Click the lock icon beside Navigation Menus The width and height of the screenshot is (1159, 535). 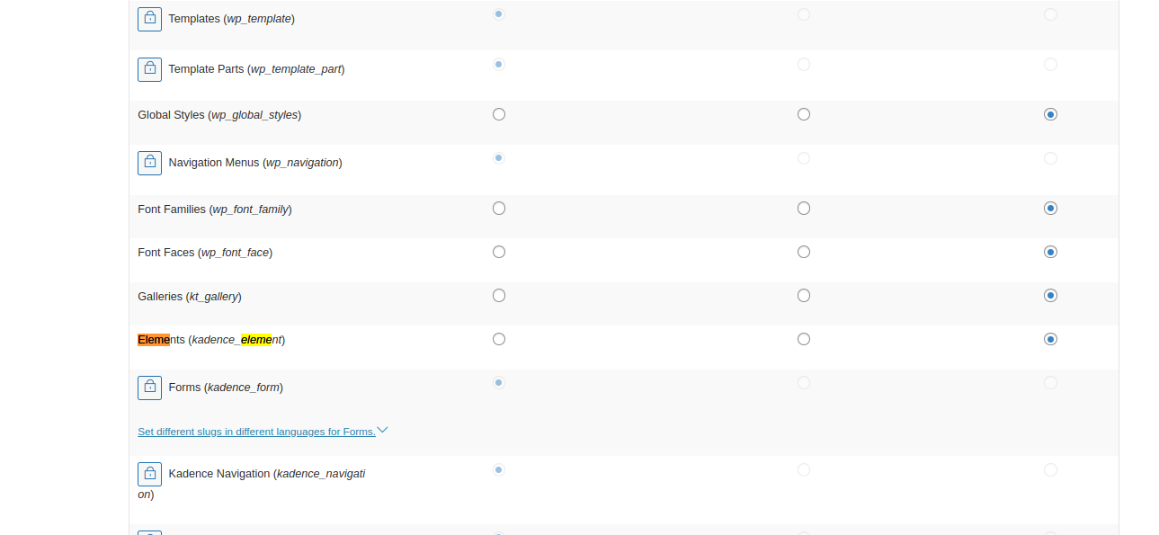tap(149, 163)
